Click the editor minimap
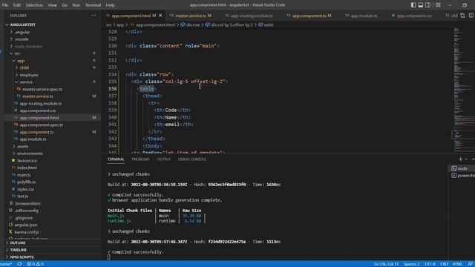The height and width of the screenshot is (267, 475). pos(462,90)
